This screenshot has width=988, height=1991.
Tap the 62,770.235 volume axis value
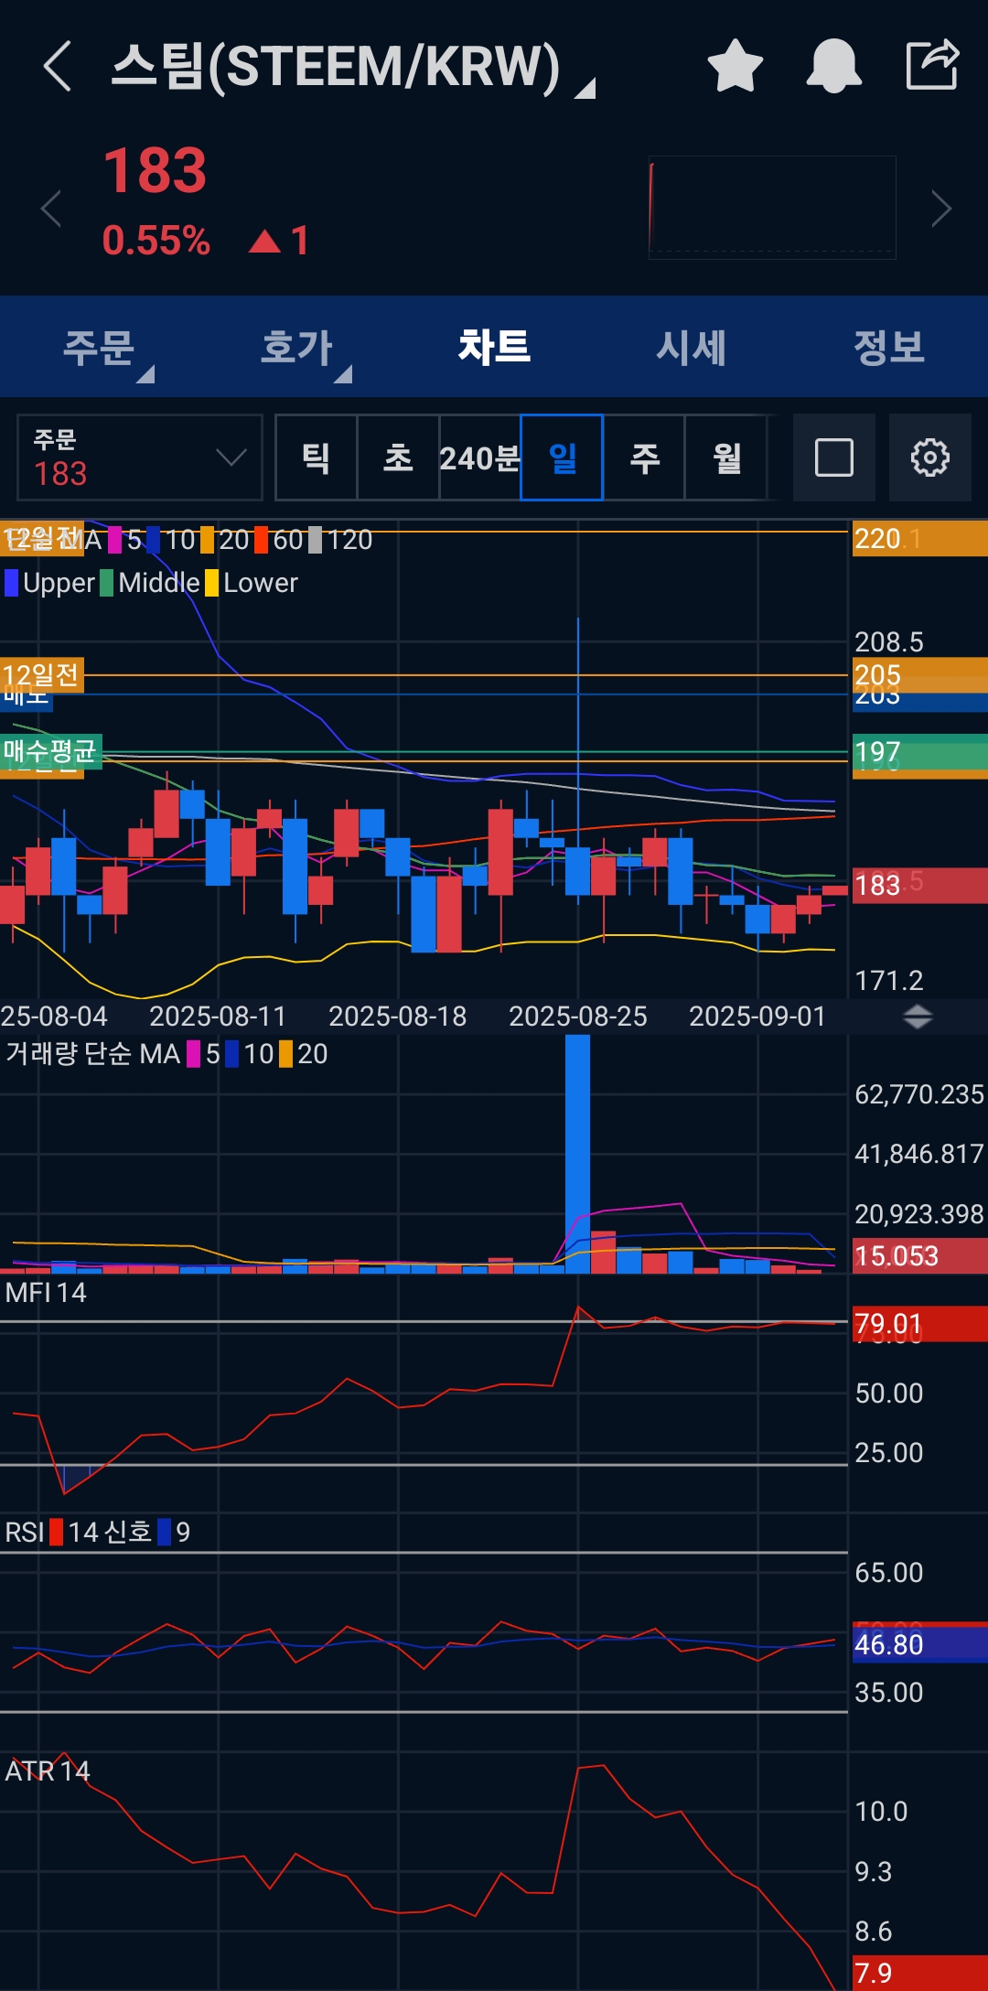coord(919,1094)
